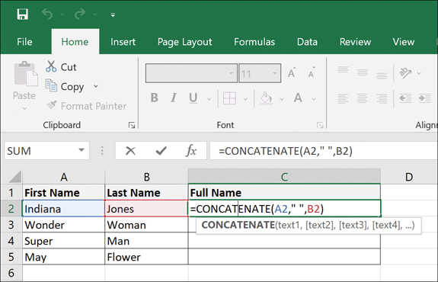Screen dimensions: 438x282
Task: Open the File tab
Action: 24,42
